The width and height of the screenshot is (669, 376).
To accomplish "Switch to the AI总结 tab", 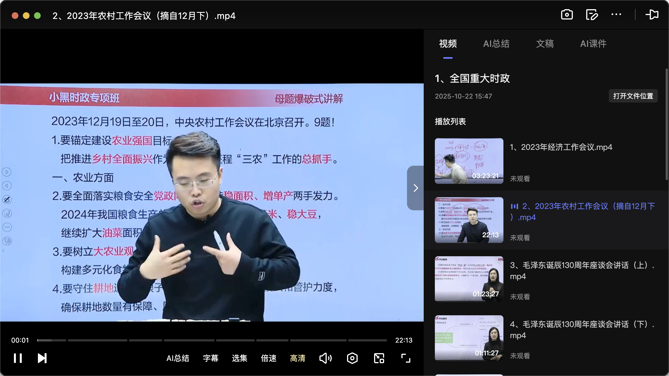I will point(497,44).
